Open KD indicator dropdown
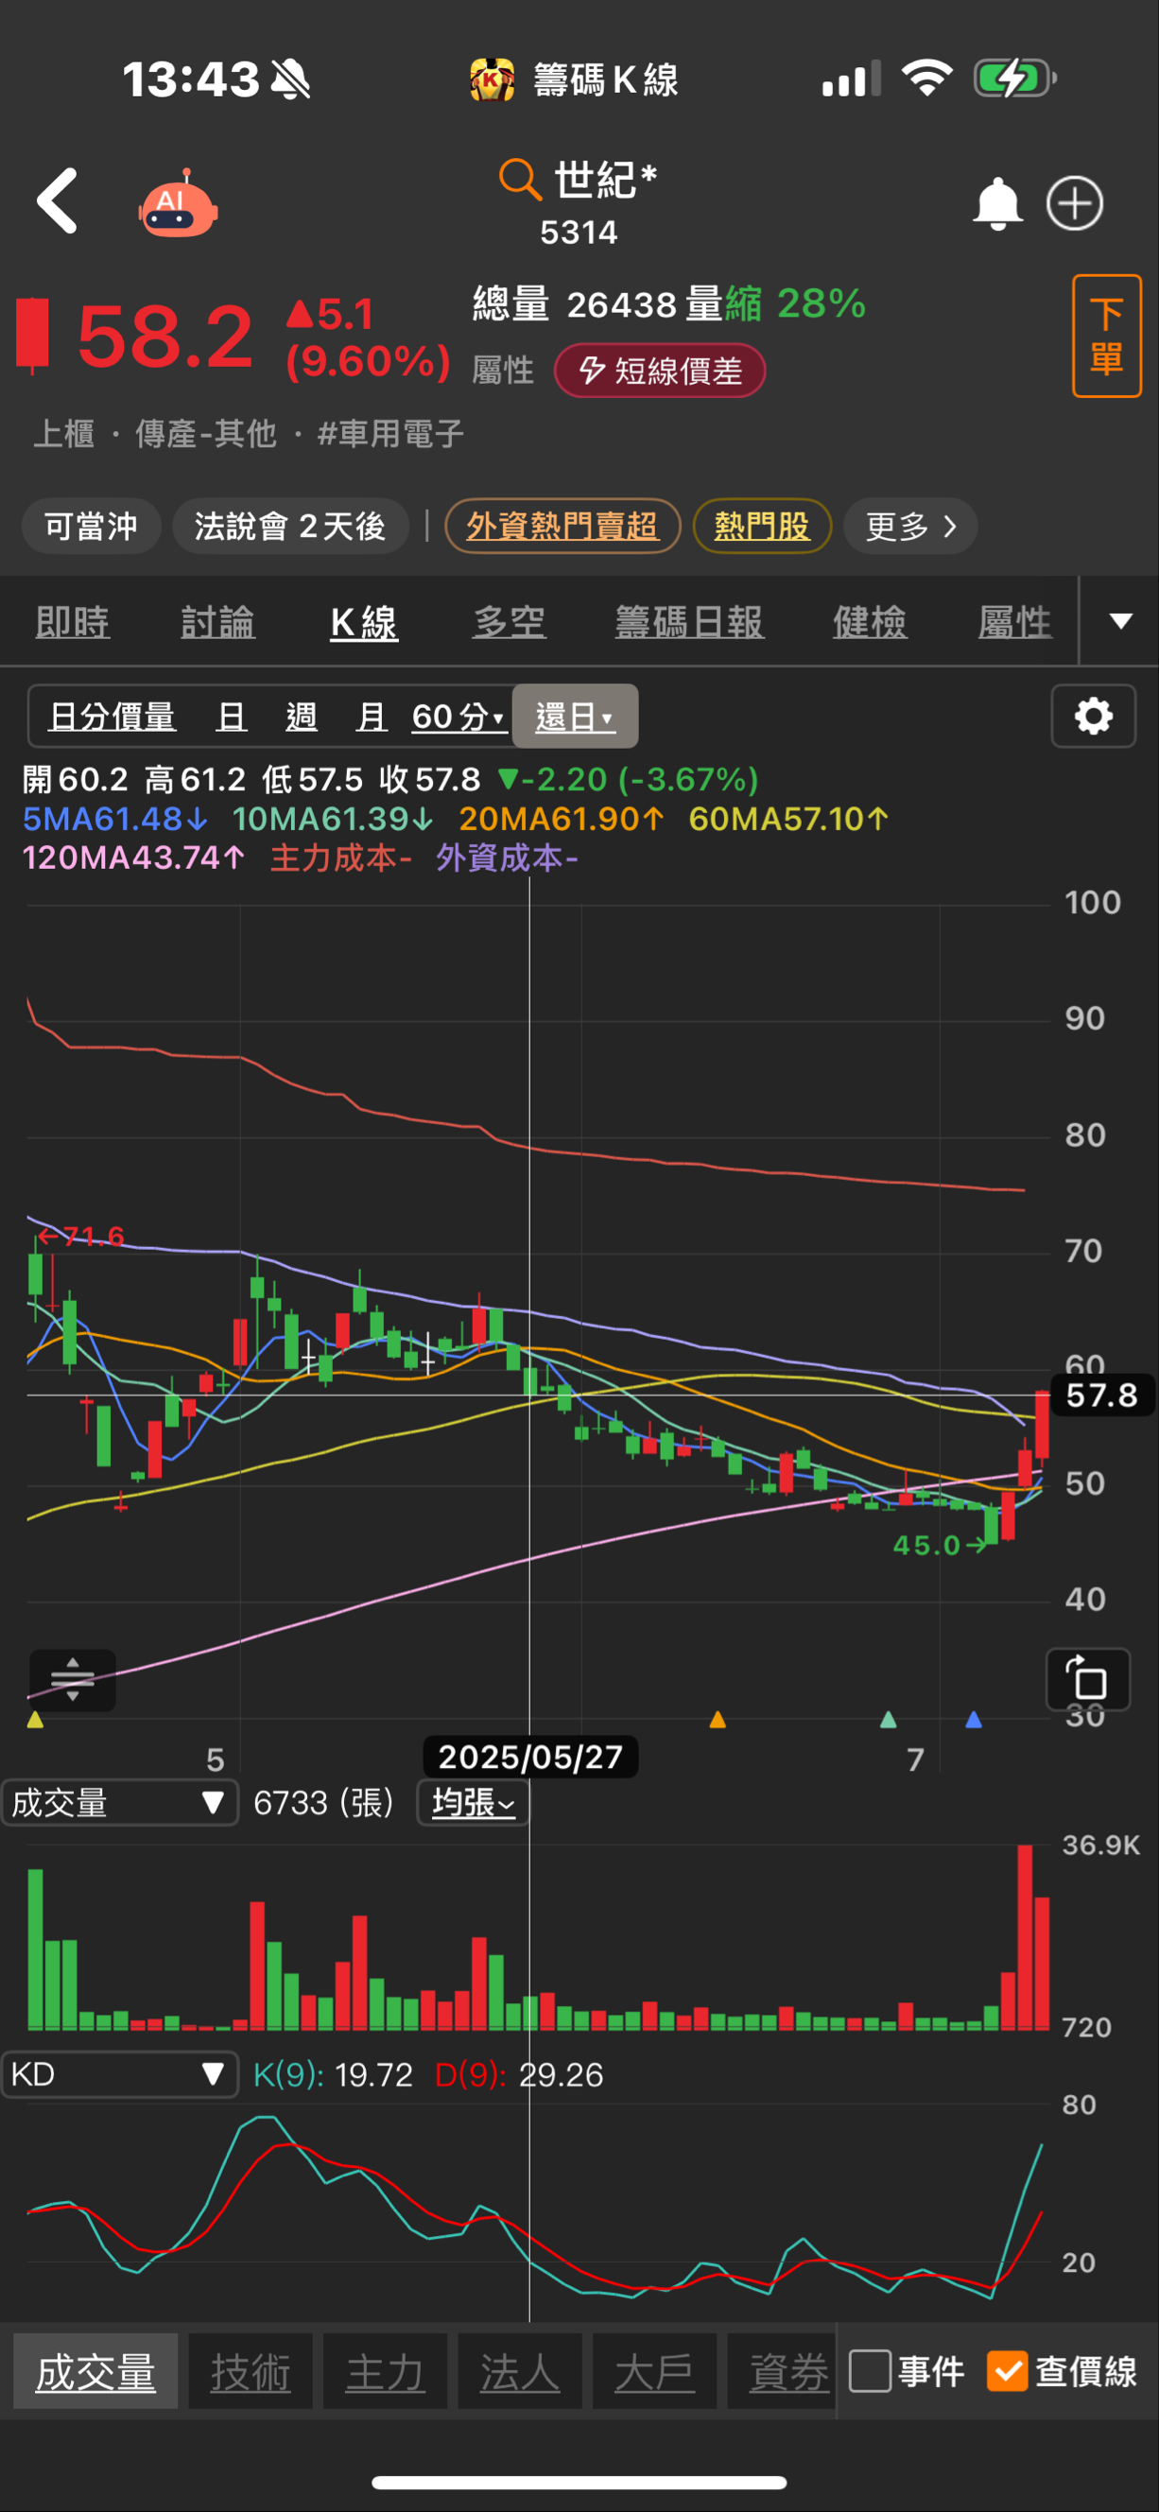The height and width of the screenshot is (2512, 1159). [x=120, y=2074]
